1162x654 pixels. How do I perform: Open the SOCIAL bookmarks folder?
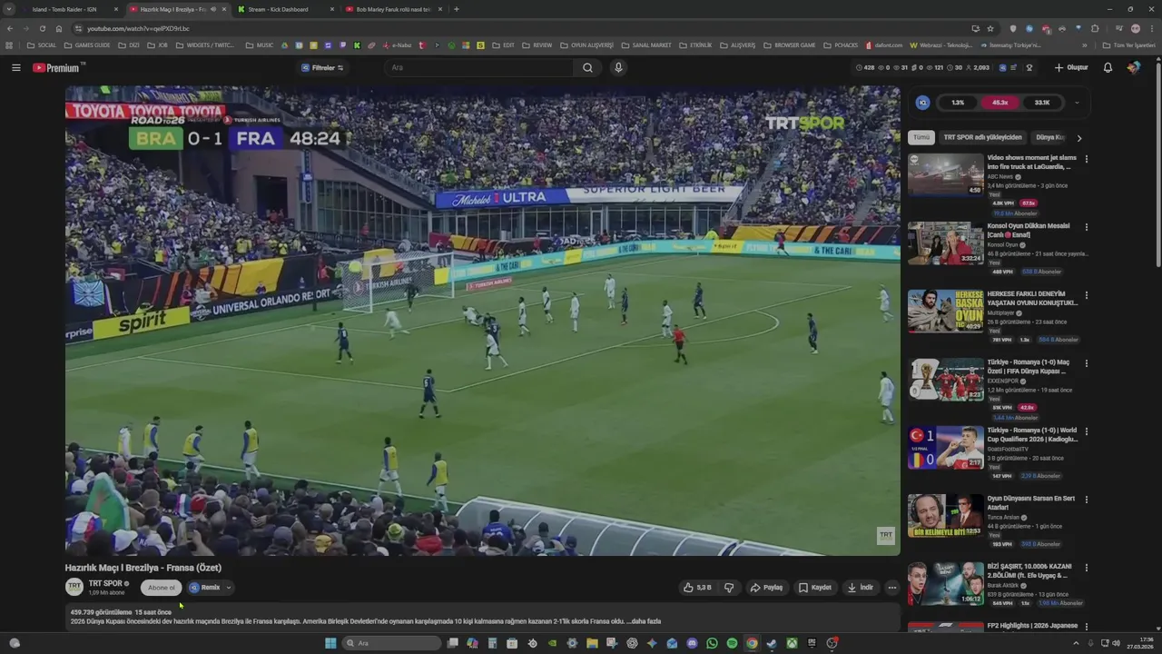coord(42,45)
